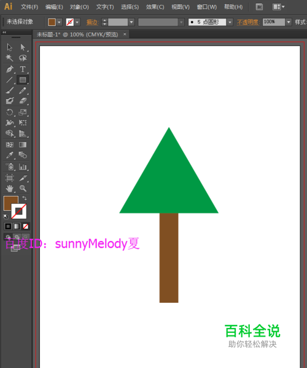The width and height of the screenshot is (307, 368).
Task: Select the Eraser tool
Action: (23, 101)
